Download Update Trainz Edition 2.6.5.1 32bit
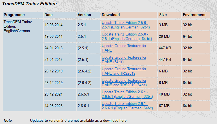This screenshot has width=217, height=124. 127,94
